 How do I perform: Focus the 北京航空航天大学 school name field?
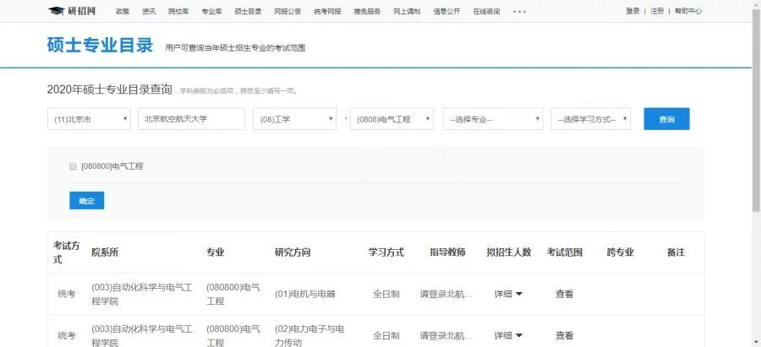[190, 119]
